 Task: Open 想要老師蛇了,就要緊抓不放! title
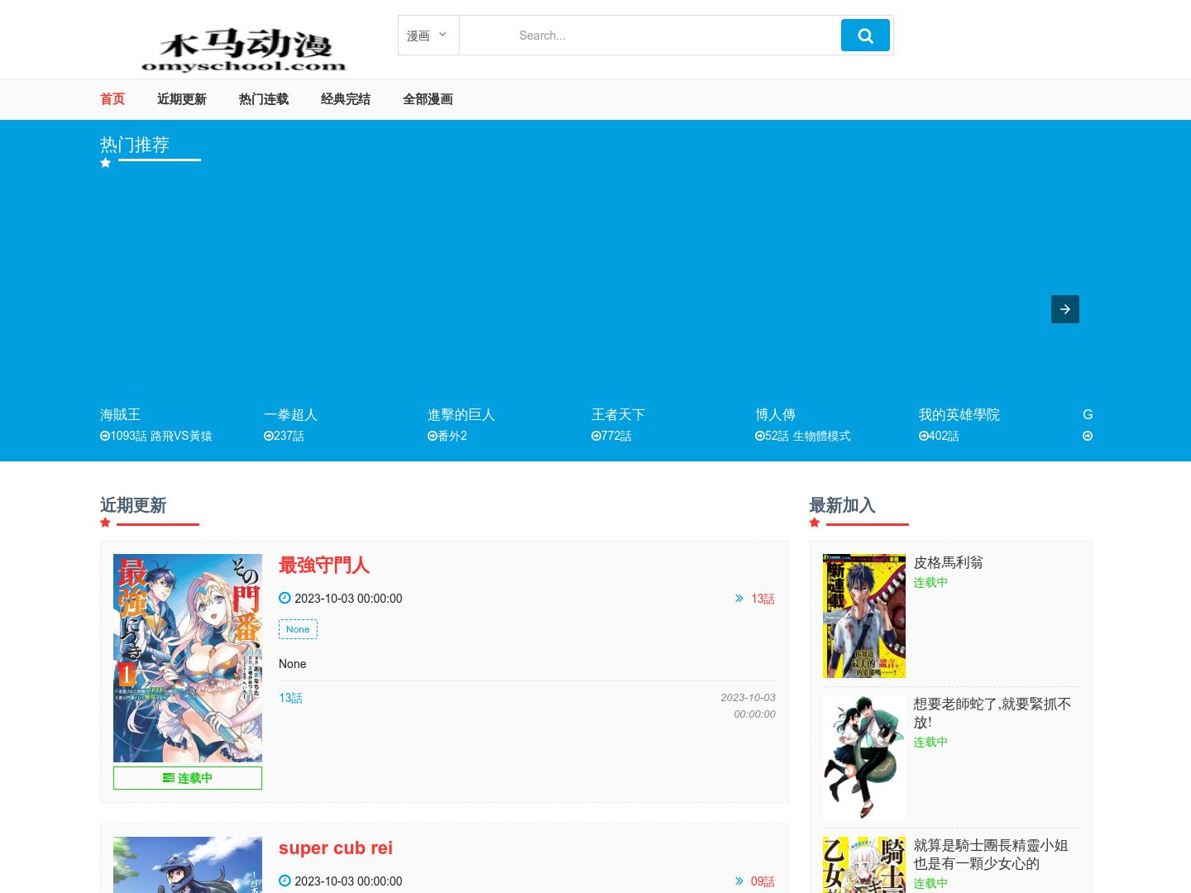coord(992,713)
